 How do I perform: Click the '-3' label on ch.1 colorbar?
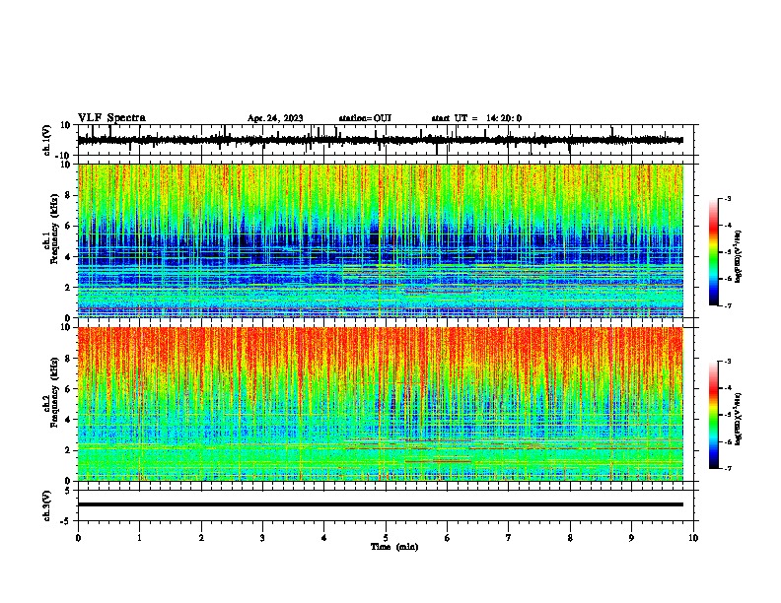click(x=727, y=198)
